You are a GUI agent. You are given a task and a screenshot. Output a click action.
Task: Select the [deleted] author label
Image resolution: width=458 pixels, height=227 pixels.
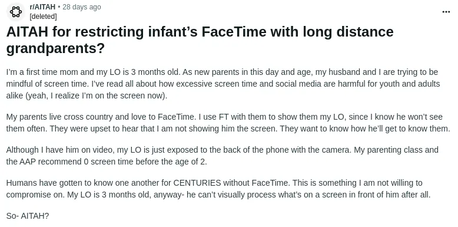coord(43,17)
